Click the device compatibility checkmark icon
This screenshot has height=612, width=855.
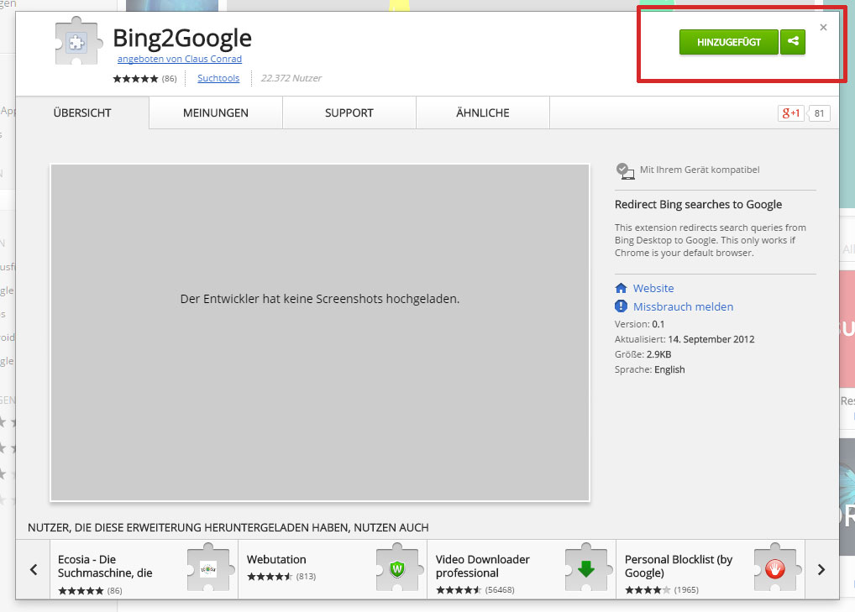[x=625, y=170]
